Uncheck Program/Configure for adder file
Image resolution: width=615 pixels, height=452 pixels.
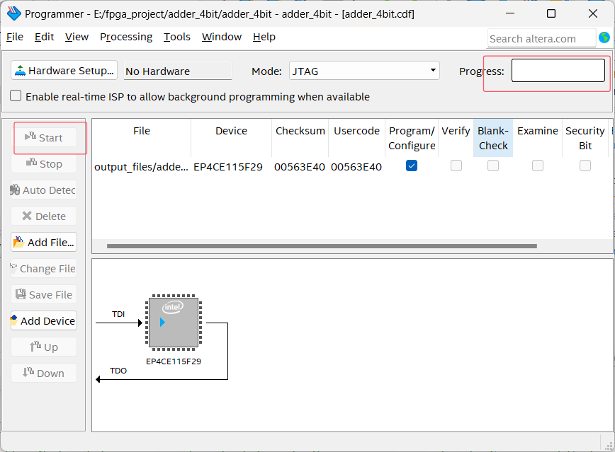pos(412,166)
